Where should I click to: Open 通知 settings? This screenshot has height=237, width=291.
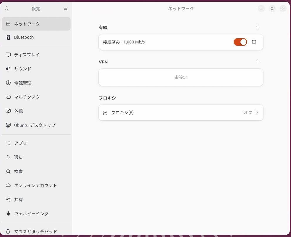[36, 157]
